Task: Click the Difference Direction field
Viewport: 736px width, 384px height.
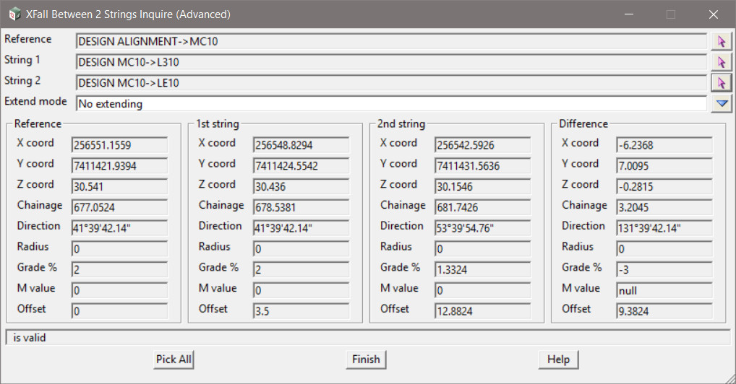Action: tap(664, 228)
